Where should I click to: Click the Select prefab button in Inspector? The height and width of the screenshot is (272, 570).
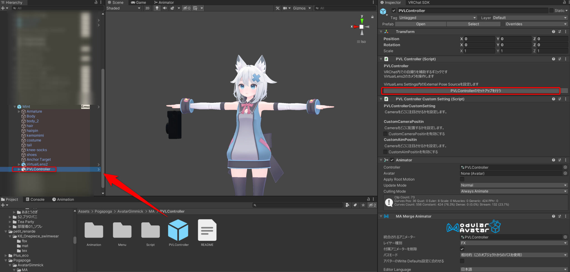pos(473,24)
